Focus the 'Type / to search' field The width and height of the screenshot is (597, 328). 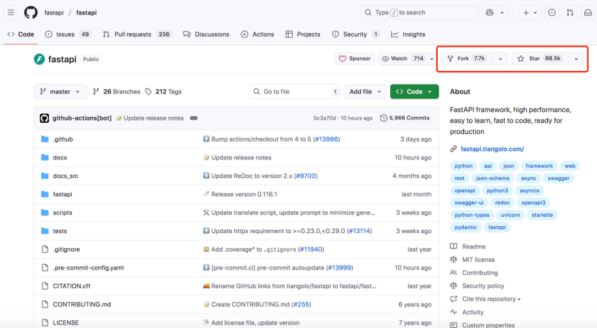tap(419, 13)
